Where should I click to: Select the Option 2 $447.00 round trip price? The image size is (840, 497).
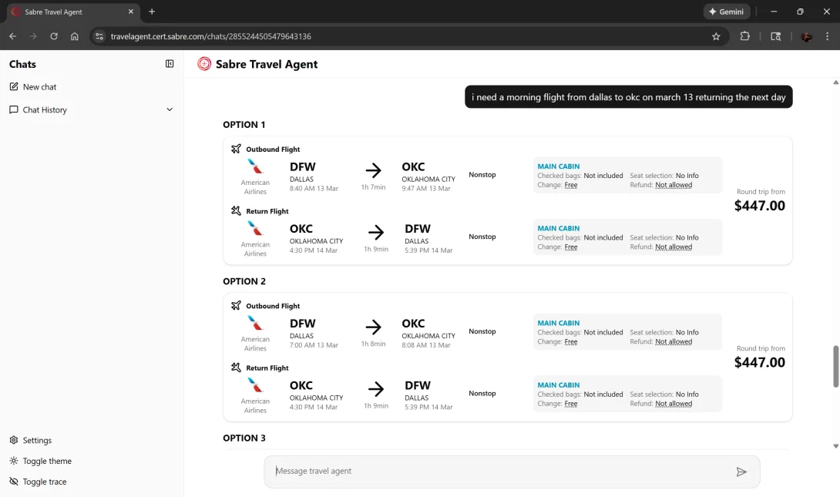(x=760, y=363)
